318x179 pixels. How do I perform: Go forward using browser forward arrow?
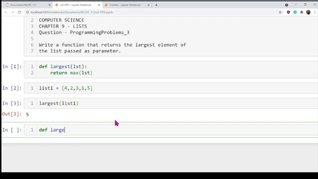click(12, 12)
